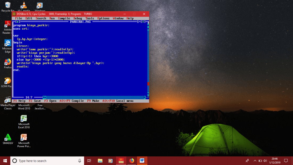This screenshot has height=165, width=293.
Task: Launch SMADAV antivirus desktop icon
Action: (x=8, y=137)
